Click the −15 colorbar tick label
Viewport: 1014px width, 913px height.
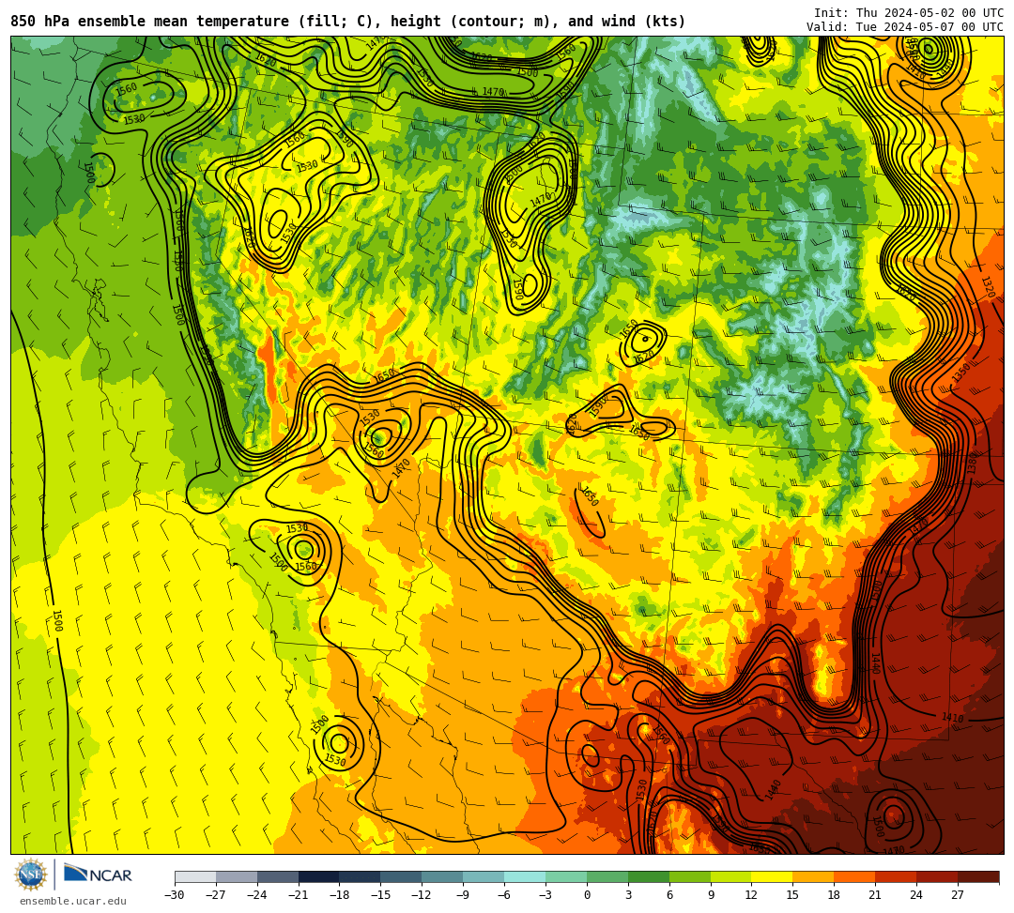click(381, 895)
